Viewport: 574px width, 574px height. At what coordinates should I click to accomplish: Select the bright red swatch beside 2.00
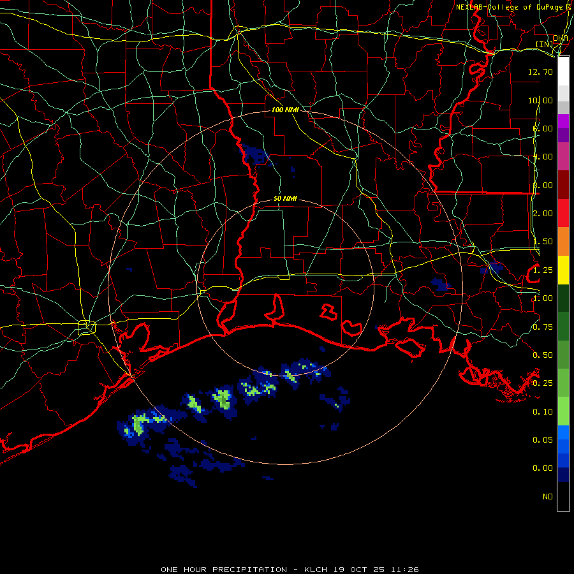click(563, 213)
